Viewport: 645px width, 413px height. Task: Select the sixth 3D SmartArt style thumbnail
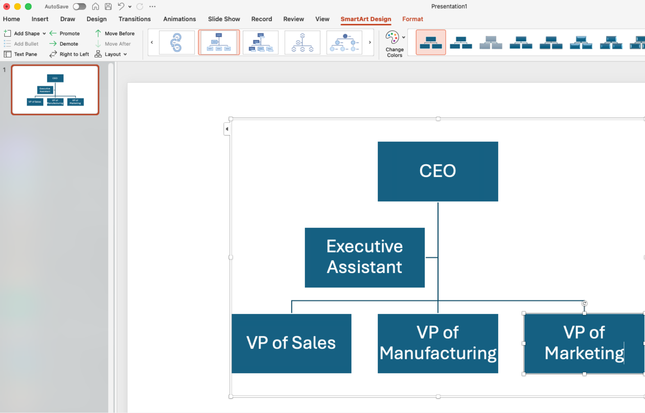(581, 42)
